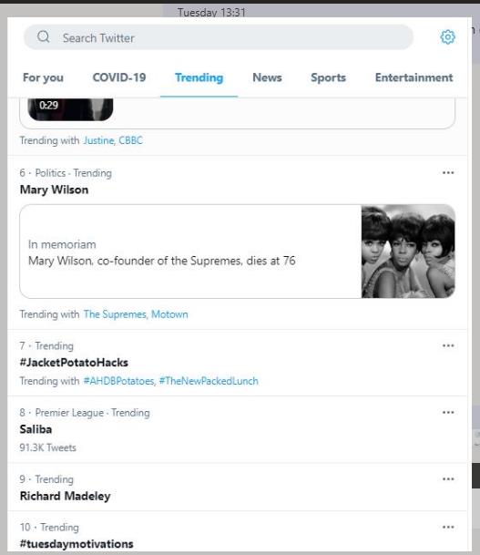Open the #AHDBPotatoes hashtag link
This screenshot has height=555, width=480.
click(119, 381)
